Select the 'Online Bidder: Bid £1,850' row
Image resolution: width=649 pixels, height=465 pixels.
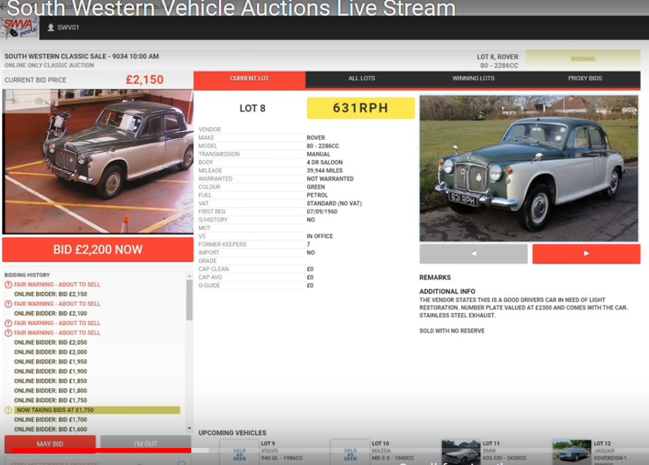[x=50, y=382]
